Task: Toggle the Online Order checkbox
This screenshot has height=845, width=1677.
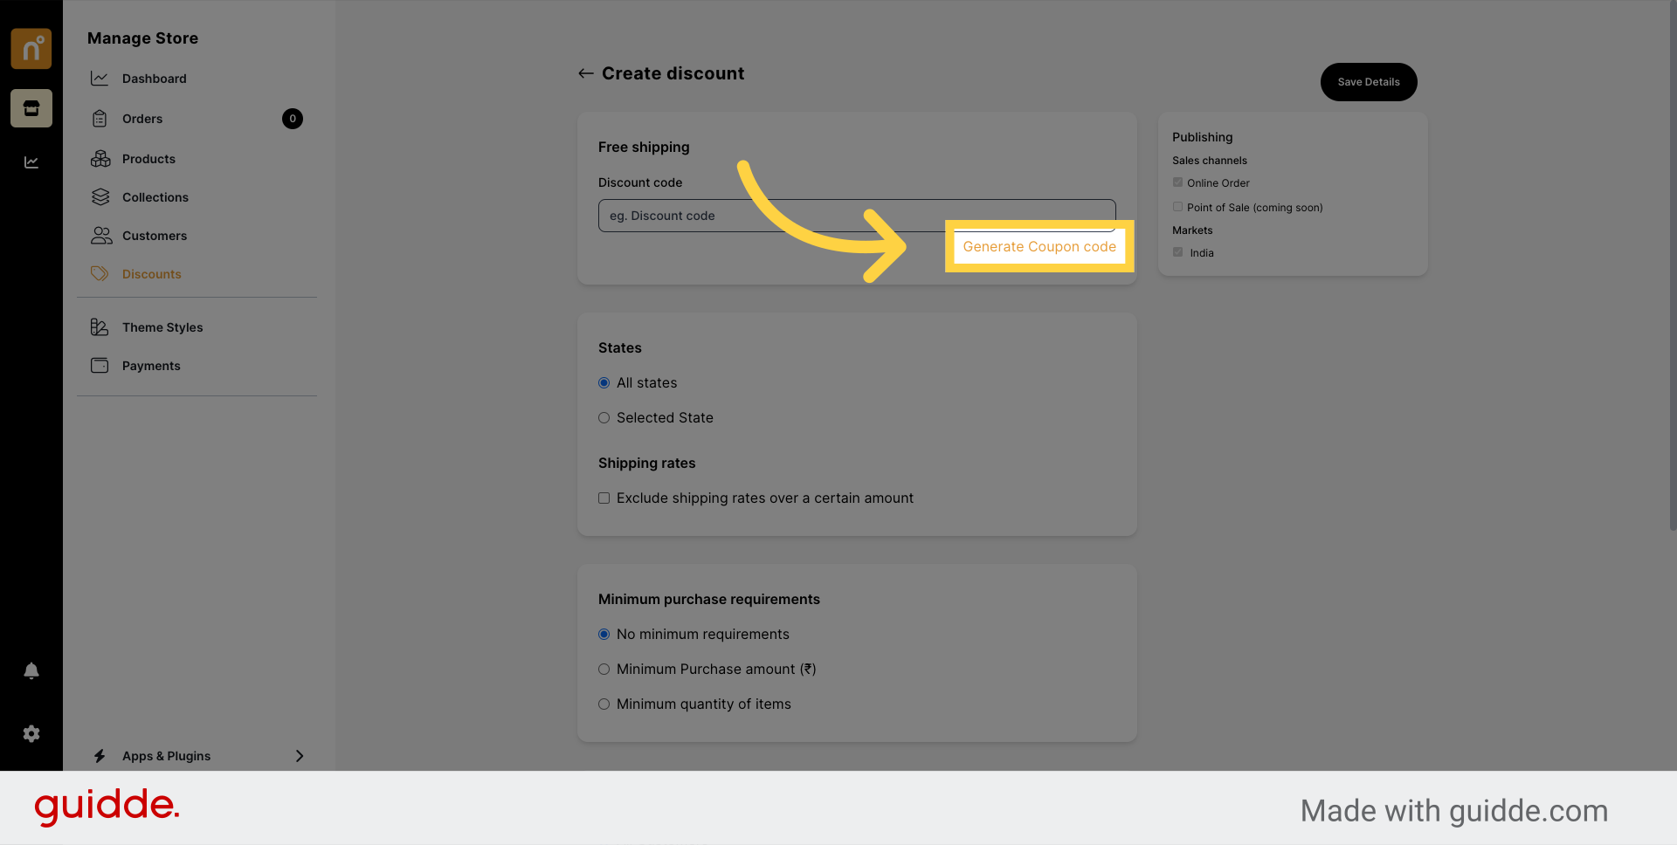Action: tap(1177, 182)
